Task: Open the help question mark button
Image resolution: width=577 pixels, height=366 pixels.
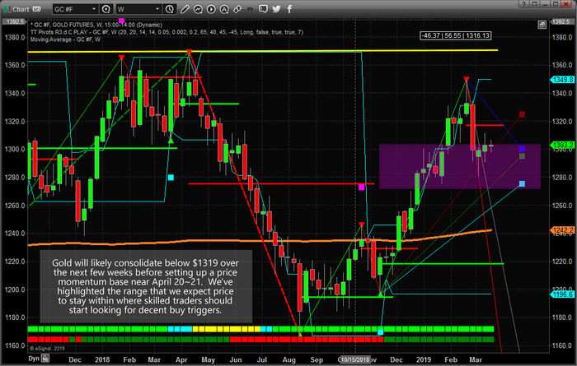Action: point(523,4)
